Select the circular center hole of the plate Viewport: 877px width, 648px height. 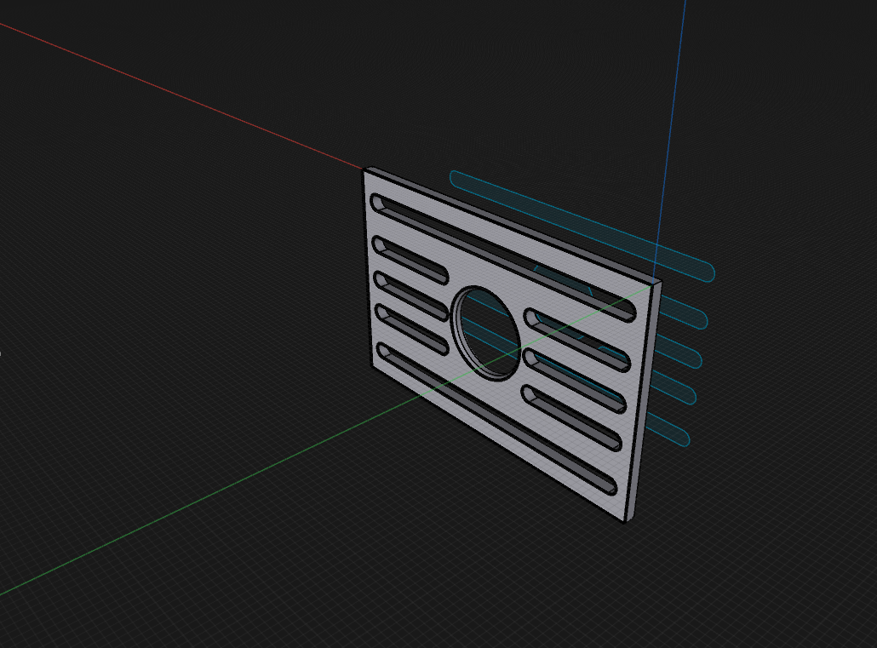(x=486, y=334)
